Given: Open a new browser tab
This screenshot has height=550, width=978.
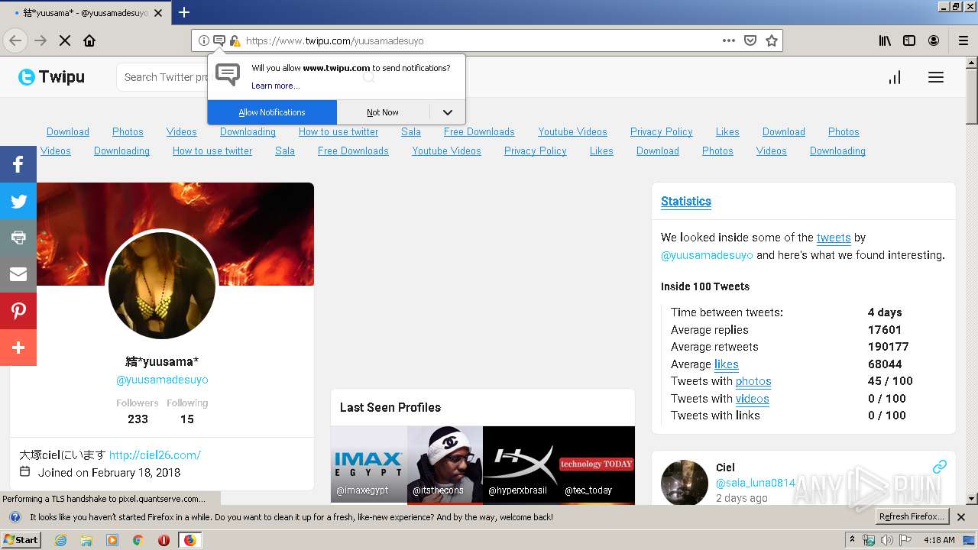Looking at the screenshot, I should click(x=184, y=12).
